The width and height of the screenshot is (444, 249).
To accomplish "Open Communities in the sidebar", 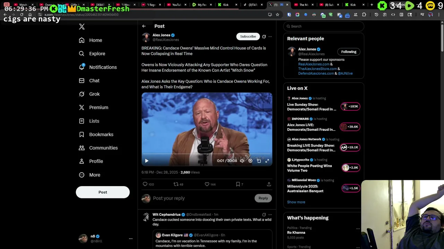I will (x=98, y=148).
